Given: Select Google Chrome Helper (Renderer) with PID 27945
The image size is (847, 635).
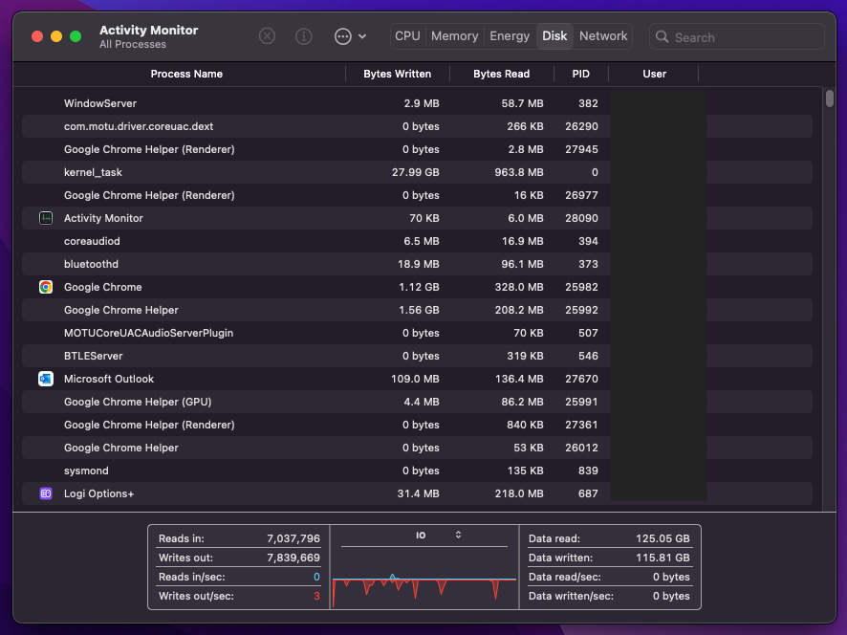Looking at the screenshot, I should pos(417,150).
